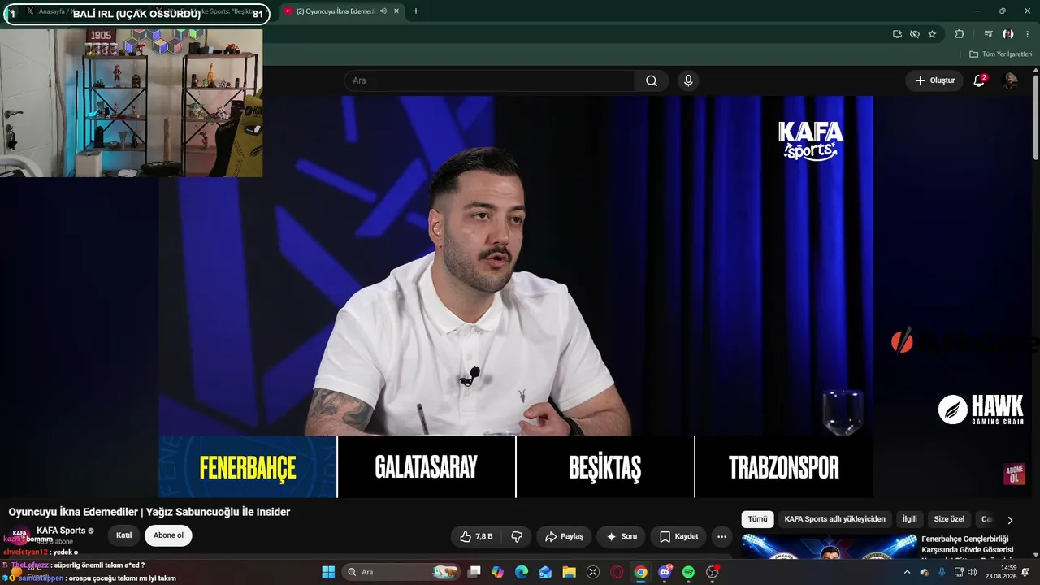Open the Windows Start menu

pyautogui.click(x=328, y=572)
